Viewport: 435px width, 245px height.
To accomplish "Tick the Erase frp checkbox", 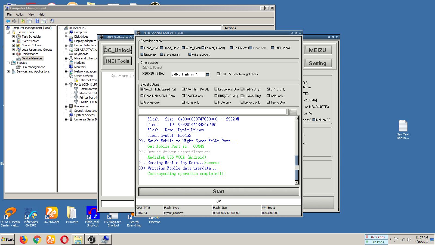I will [x=142, y=55].
